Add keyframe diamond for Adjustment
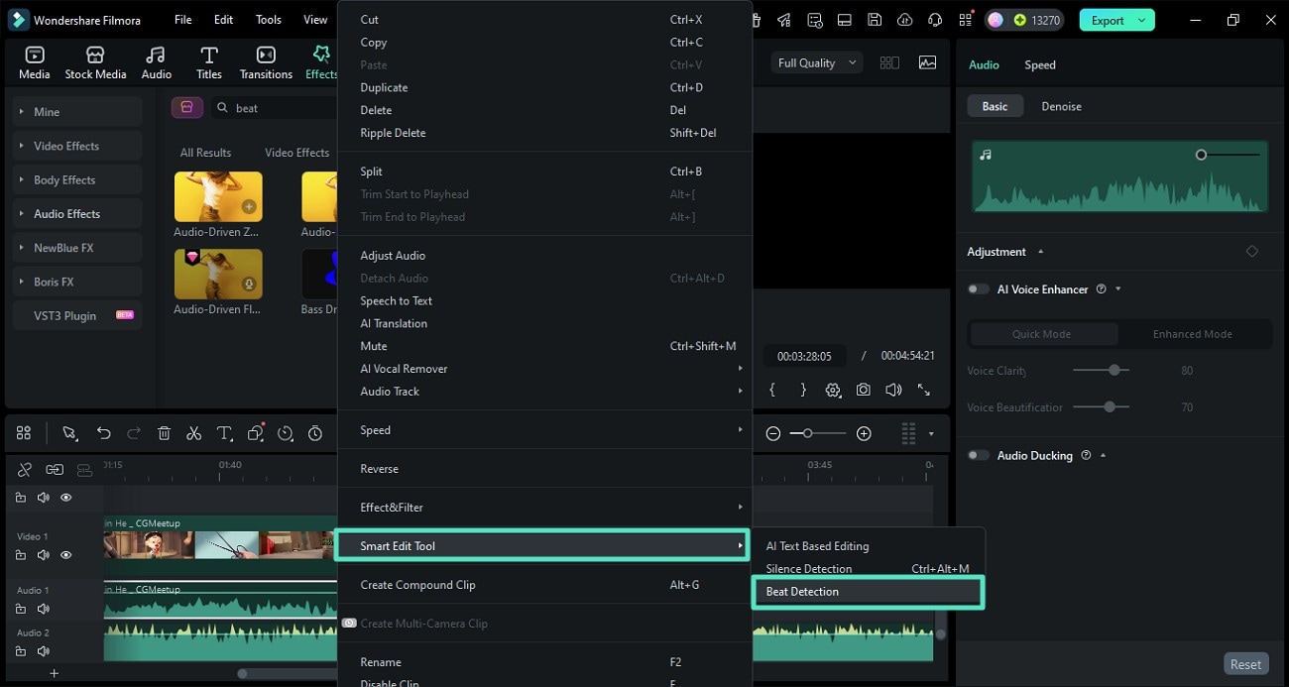 [1251, 252]
